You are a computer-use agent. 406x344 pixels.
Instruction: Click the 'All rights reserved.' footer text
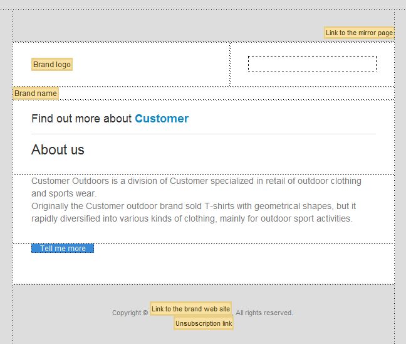(x=264, y=313)
